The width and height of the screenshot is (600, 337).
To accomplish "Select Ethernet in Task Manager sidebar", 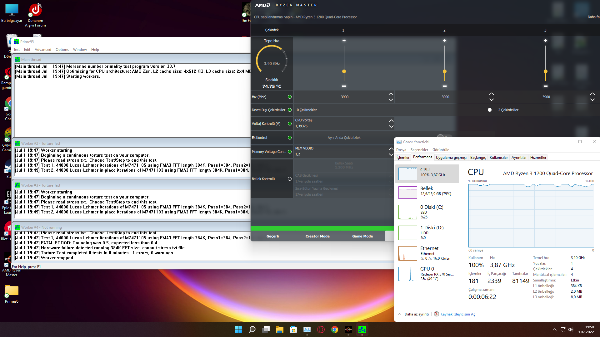I will [427, 253].
